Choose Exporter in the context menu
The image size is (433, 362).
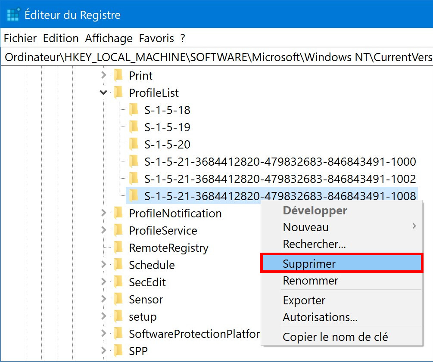pyautogui.click(x=342, y=300)
